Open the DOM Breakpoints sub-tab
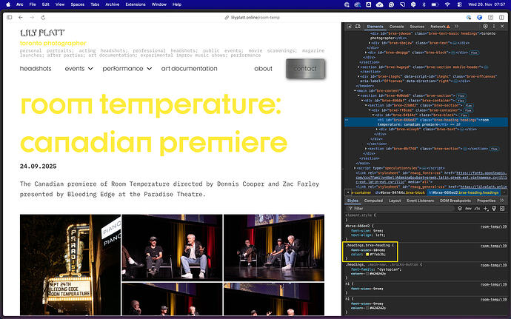Image resolution: width=511 pixels, height=319 pixels. [455, 201]
